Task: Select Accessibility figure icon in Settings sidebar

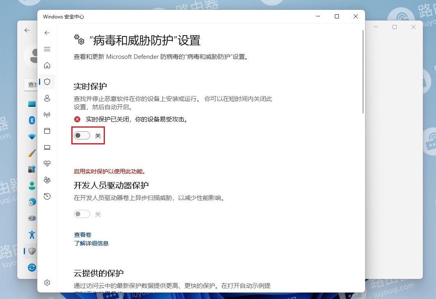Action: [x=32, y=235]
